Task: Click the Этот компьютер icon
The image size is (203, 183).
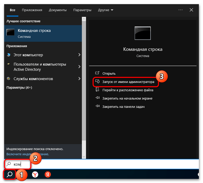Action: [9, 55]
